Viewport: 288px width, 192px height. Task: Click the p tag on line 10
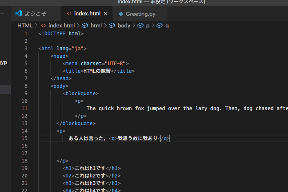[x=79, y=101]
